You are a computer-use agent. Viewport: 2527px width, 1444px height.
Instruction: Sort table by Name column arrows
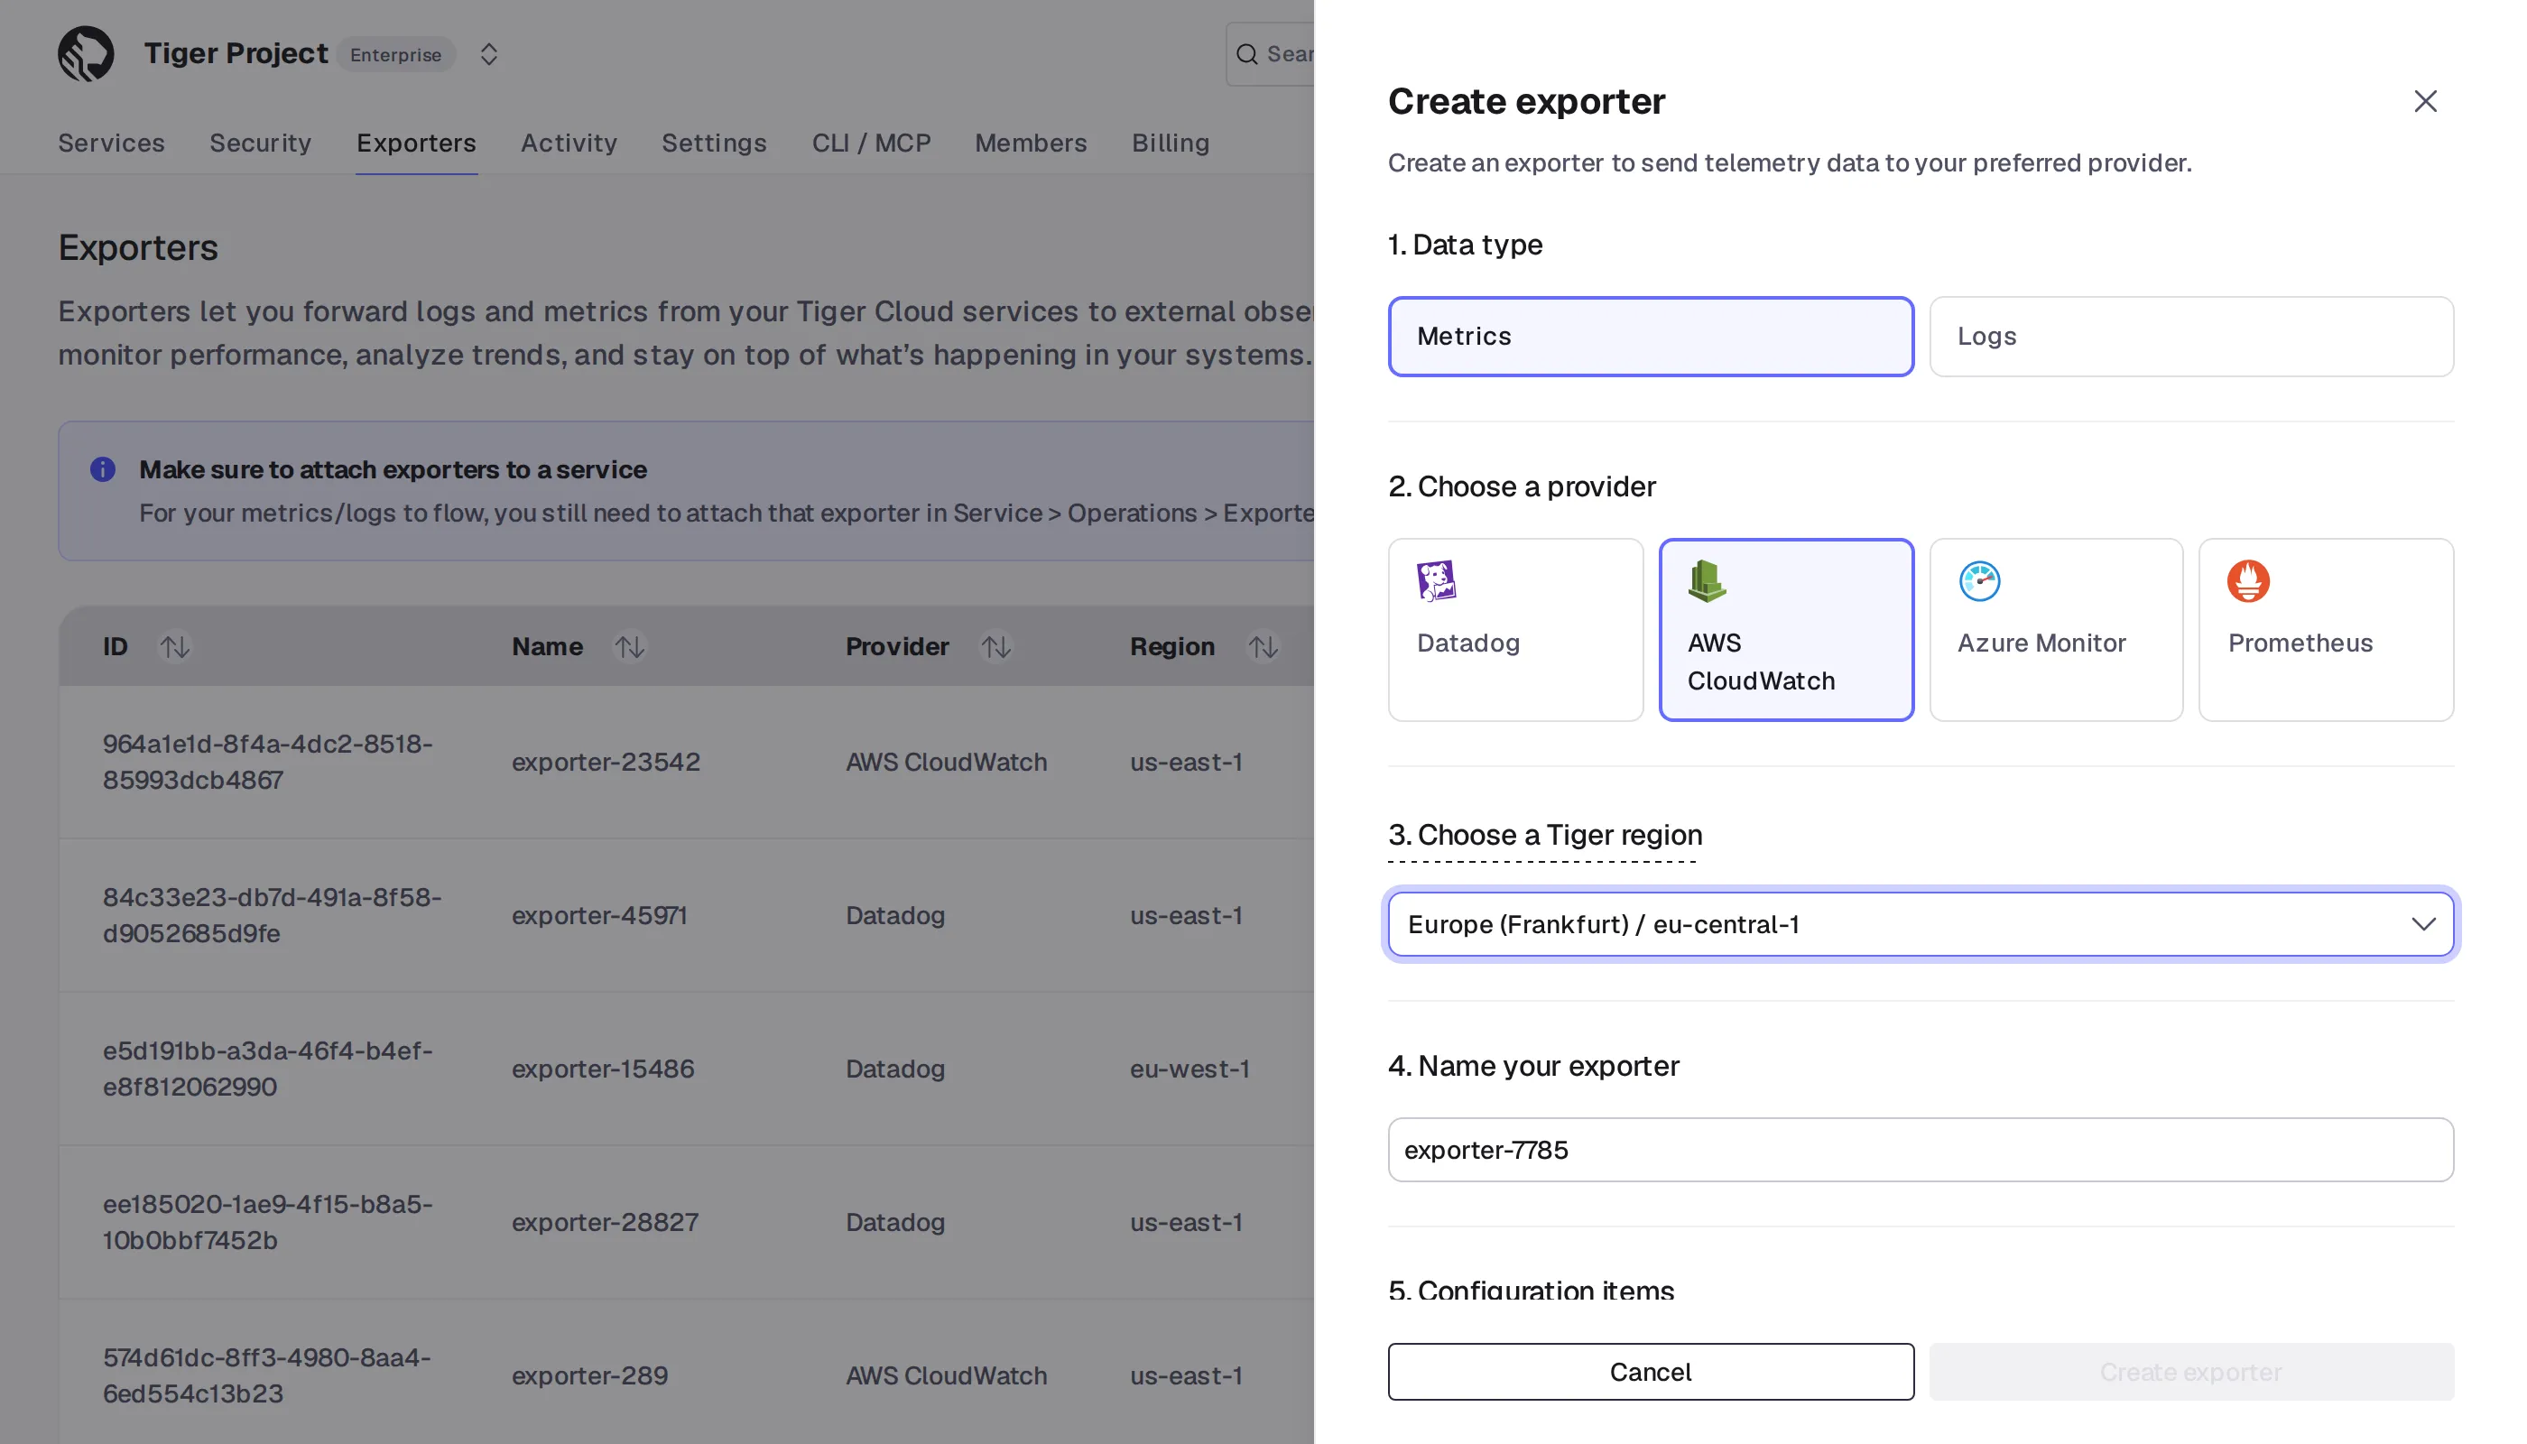coord(630,646)
